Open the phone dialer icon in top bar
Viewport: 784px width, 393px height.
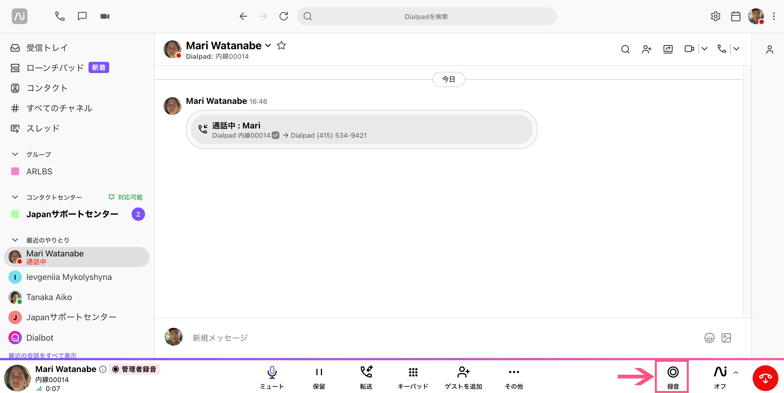[60, 16]
